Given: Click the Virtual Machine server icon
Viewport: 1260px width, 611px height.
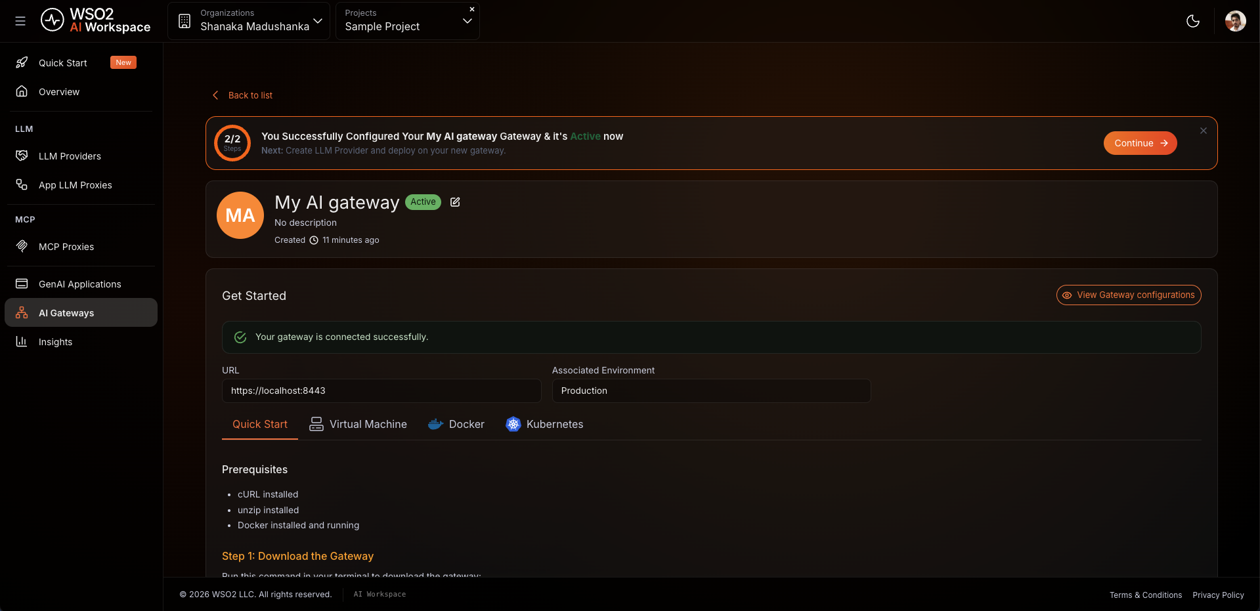Looking at the screenshot, I should click(316, 424).
